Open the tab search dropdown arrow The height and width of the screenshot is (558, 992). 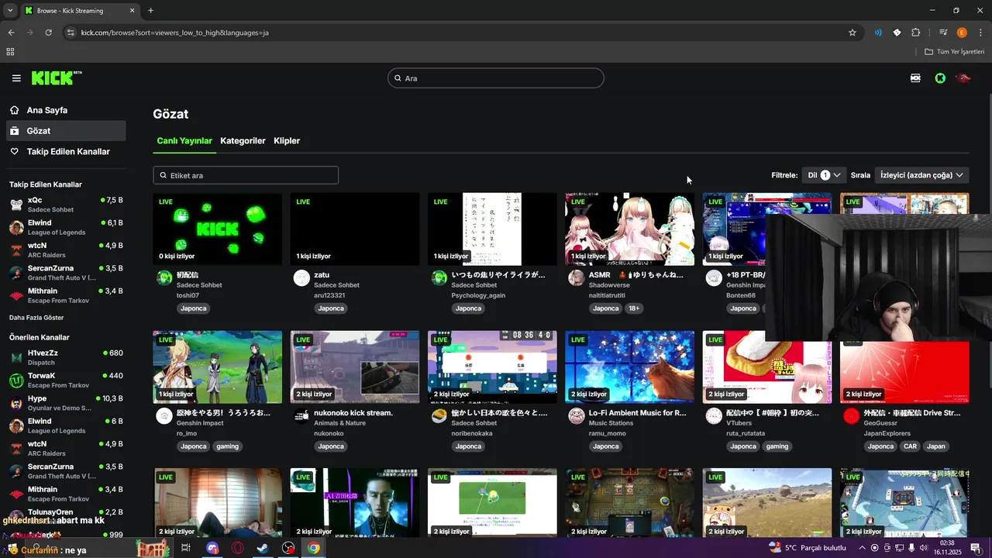(10, 11)
